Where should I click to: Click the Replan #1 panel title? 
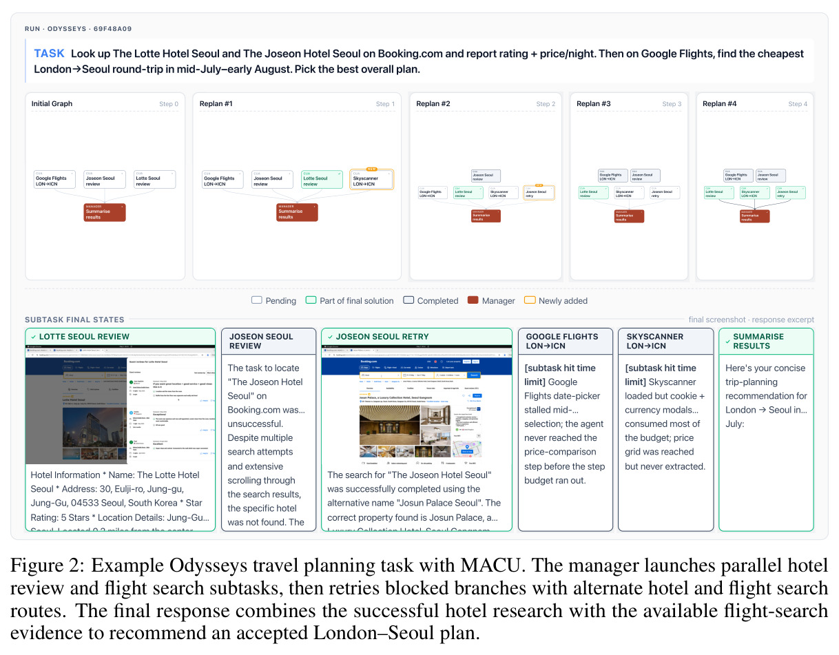coord(216,104)
